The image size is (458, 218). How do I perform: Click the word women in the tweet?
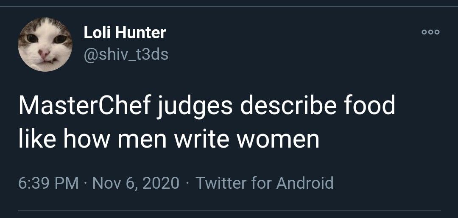pos(278,140)
